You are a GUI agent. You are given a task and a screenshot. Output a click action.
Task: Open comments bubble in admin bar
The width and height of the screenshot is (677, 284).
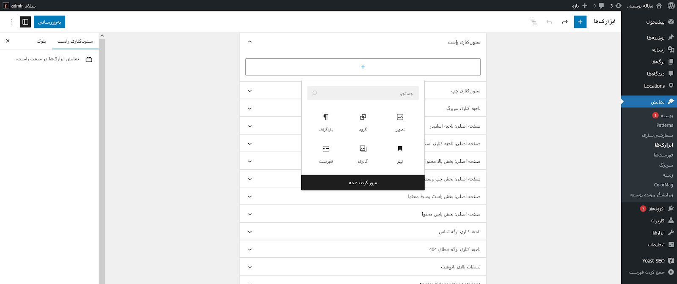[598, 5]
